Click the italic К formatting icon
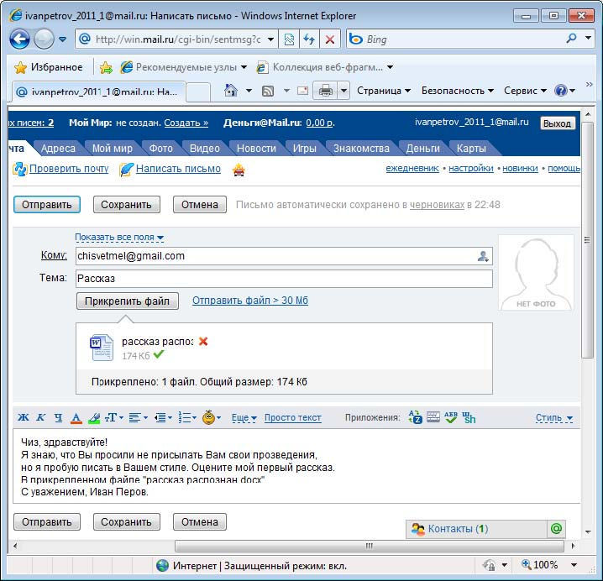The height and width of the screenshot is (581, 603). tap(40, 418)
